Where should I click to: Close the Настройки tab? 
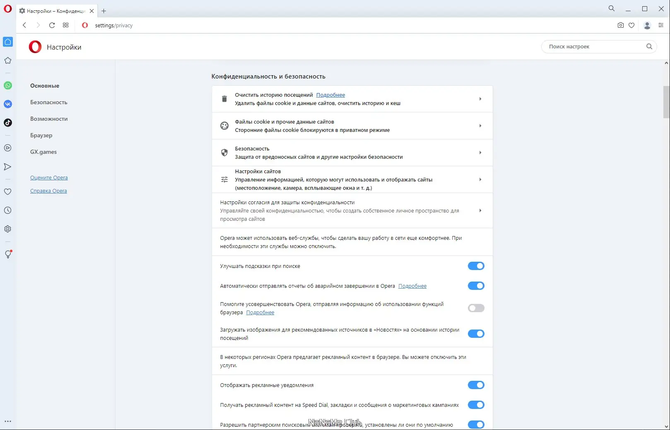92,11
